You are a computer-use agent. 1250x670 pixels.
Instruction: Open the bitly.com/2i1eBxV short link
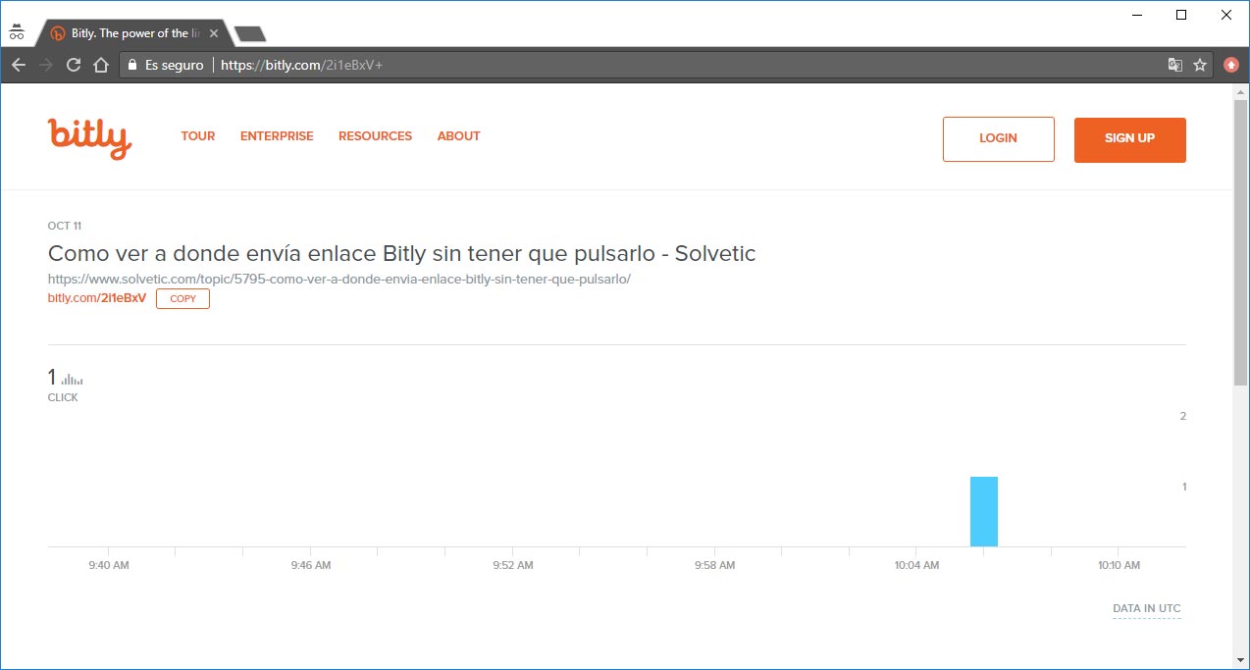[x=97, y=298]
